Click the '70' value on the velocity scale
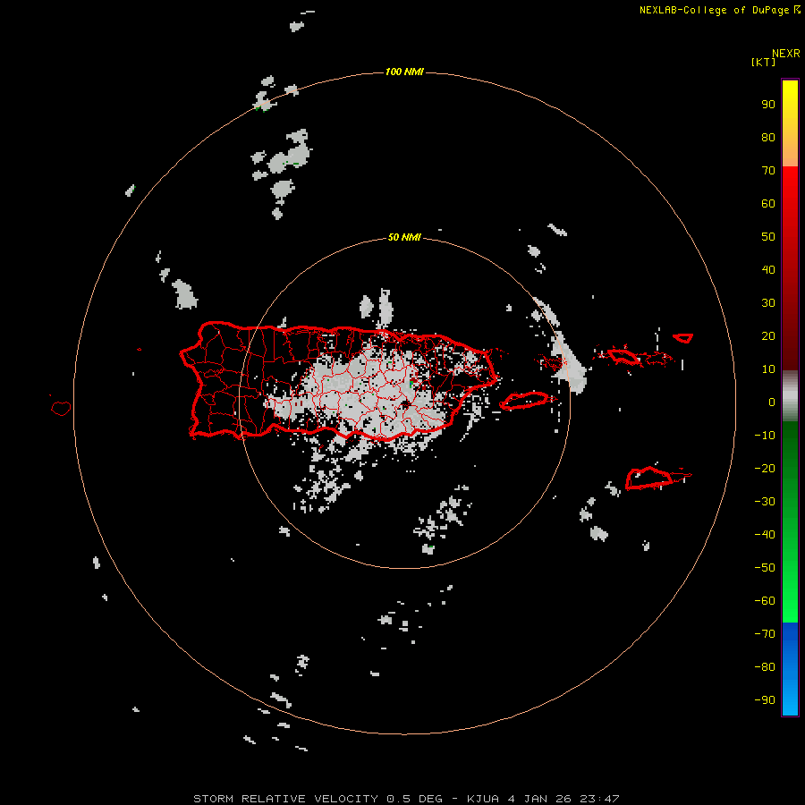 (x=768, y=171)
